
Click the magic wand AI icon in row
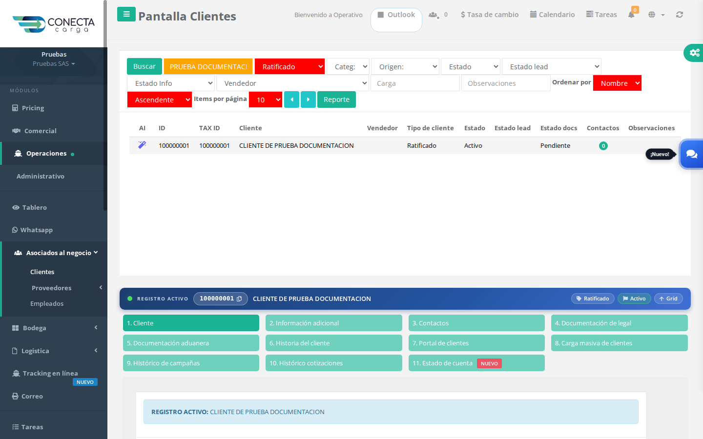click(x=142, y=145)
